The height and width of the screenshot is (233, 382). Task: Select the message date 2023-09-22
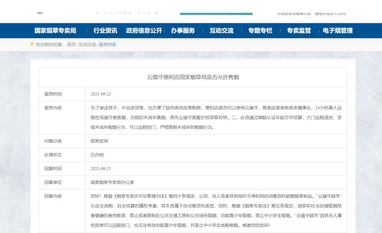pyautogui.click(x=100, y=94)
